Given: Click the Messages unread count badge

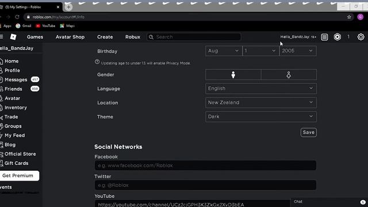Looking at the screenshot, I should [x=35, y=79].
